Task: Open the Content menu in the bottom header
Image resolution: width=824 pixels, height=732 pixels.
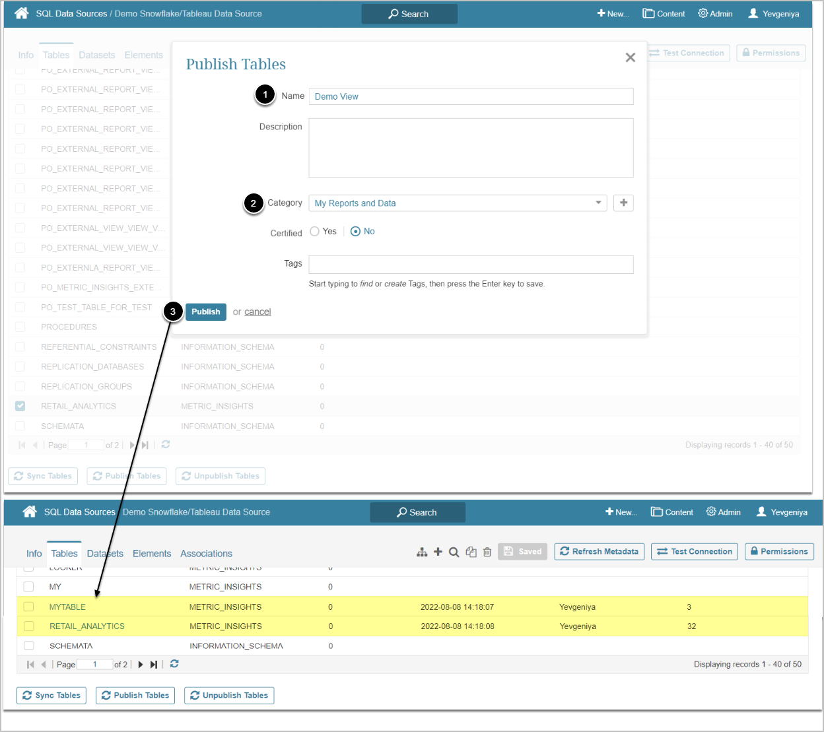Action: [672, 512]
